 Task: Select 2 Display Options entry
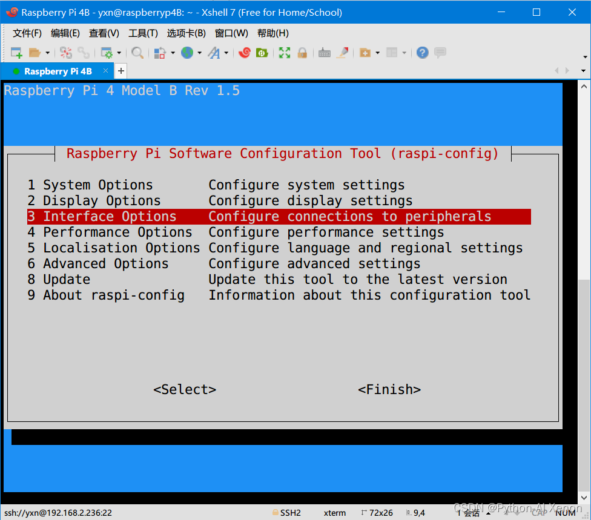pos(279,201)
